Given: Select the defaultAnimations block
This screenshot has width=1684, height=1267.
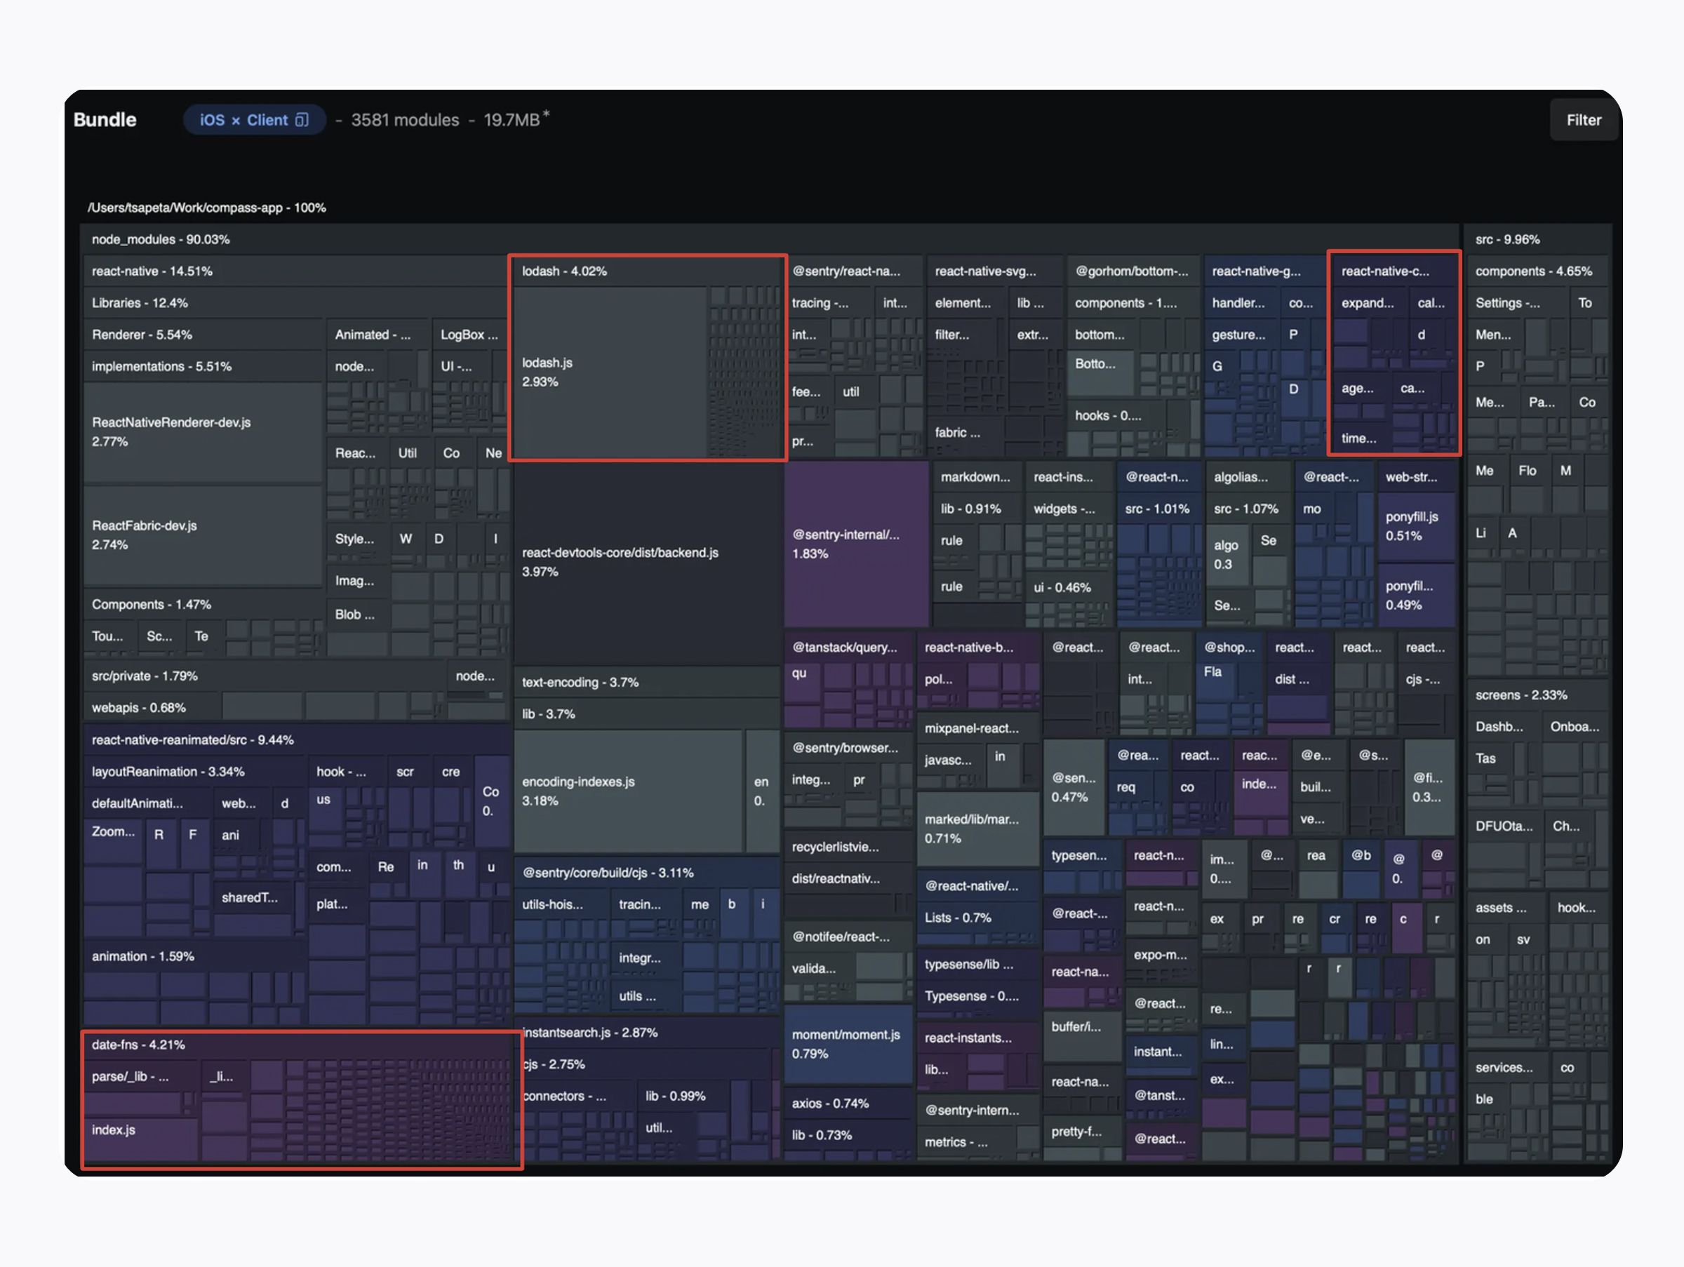Looking at the screenshot, I should 147,803.
